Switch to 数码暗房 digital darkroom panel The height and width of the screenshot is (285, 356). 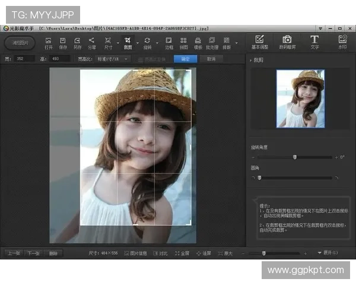(x=287, y=42)
